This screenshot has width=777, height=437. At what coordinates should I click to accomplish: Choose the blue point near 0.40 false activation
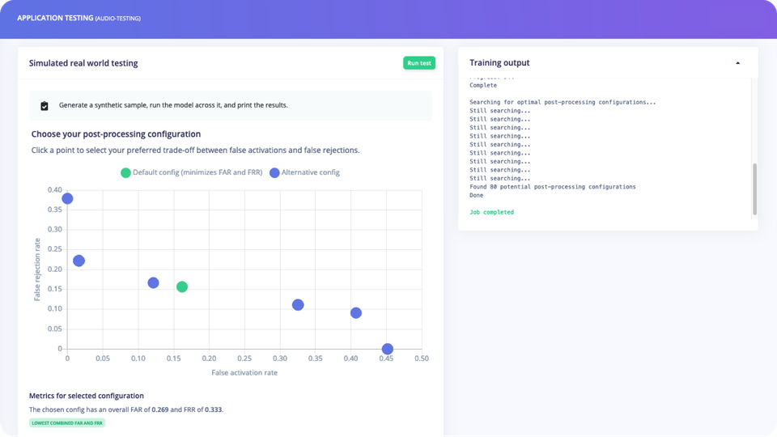click(x=356, y=313)
